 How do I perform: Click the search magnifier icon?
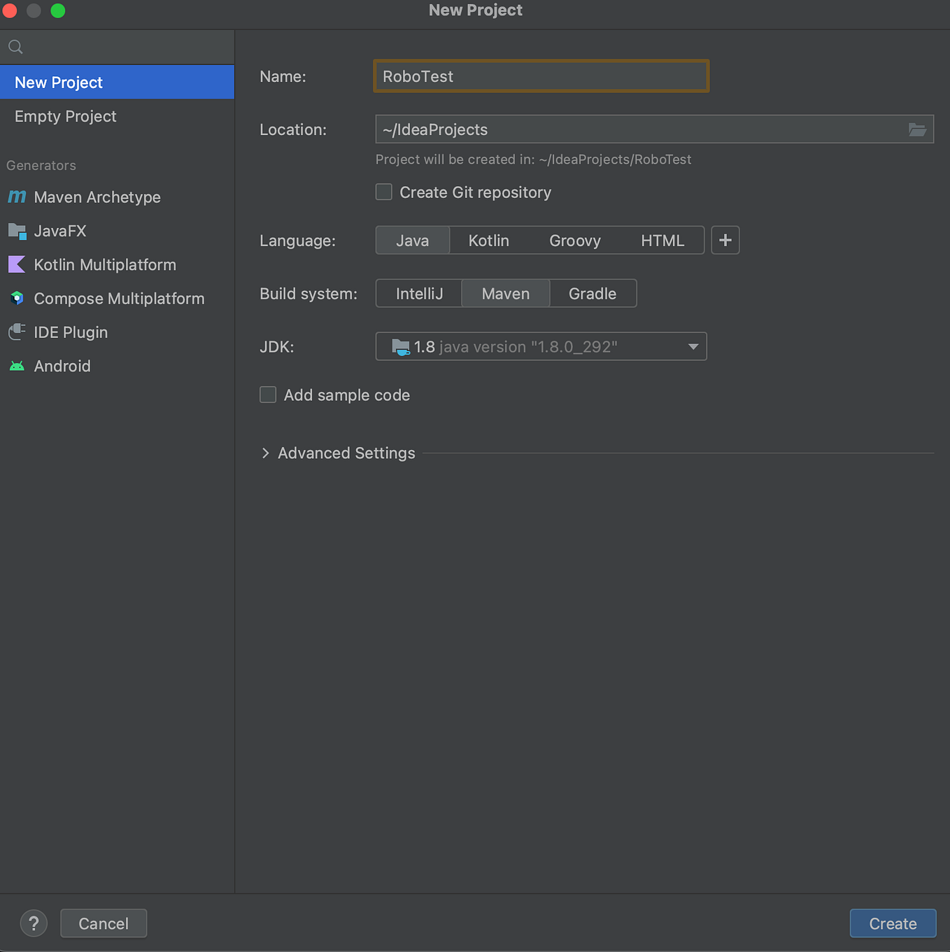coord(15,46)
